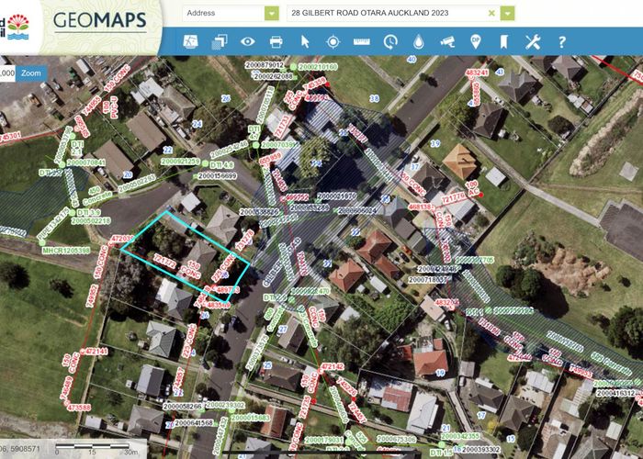This screenshot has width=643, height=459.
Task: Click the 472142 red node label
Action: click(x=332, y=366)
